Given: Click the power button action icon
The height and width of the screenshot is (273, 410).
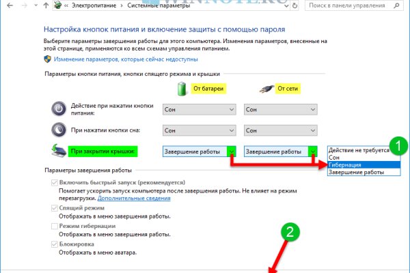Looking at the screenshot, I should pyautogui.click(x=59, y=109).
